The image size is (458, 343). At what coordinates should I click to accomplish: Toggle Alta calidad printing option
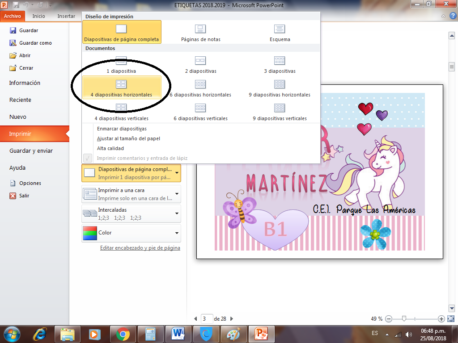click(110, 148)
